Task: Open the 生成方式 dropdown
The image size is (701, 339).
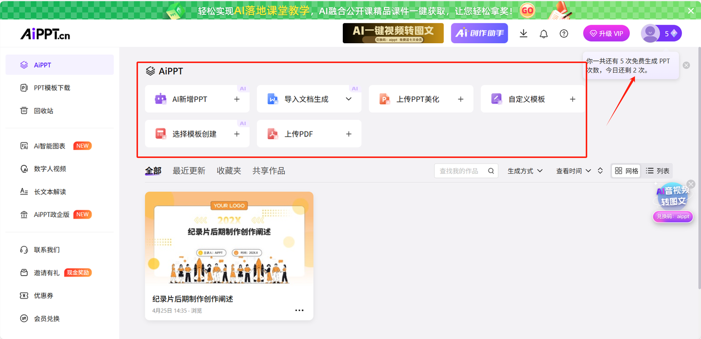Action: pos(525,171)
